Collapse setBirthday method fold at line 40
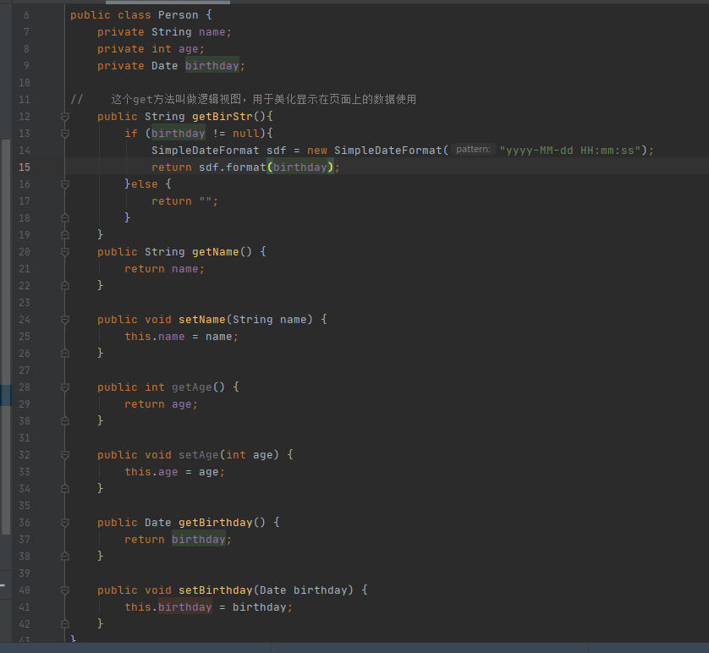Screen dimensions: 709x653 64,590
